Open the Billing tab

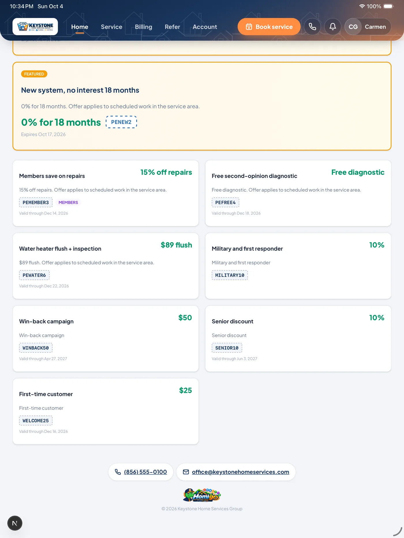click(x=143, y=27)
